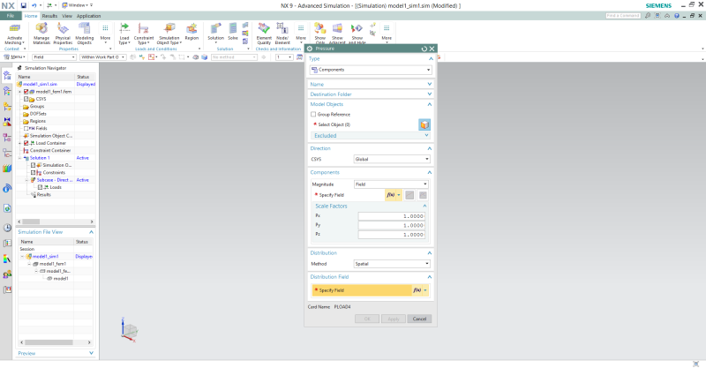Click the Help question mark icon
Viewport: 706px width, 368px height.
click(676, 16)
